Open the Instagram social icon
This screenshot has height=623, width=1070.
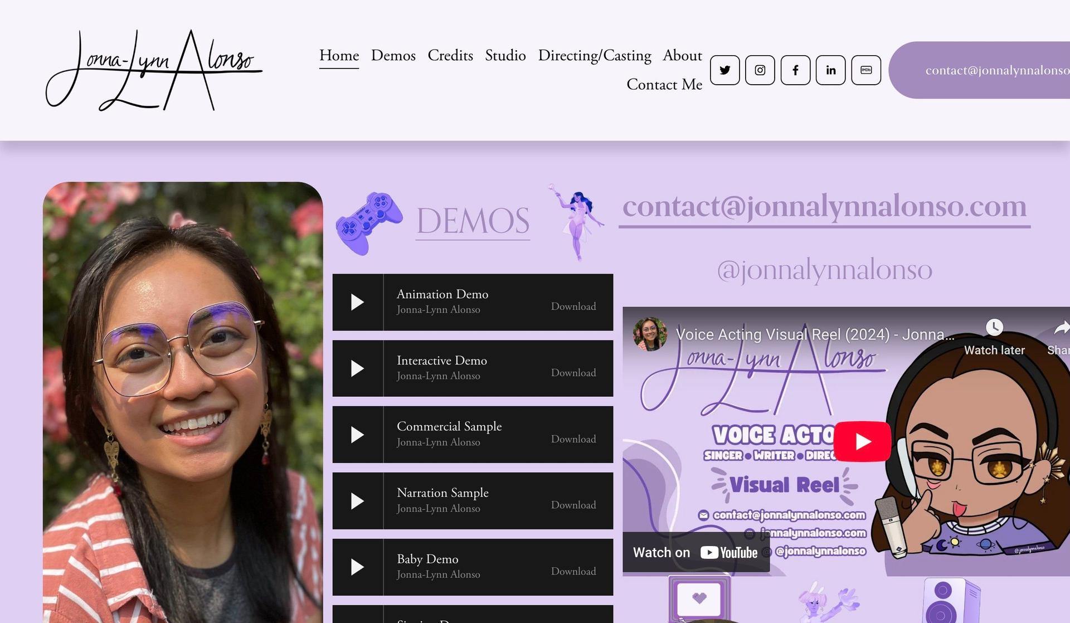click(x=760, y=70)
